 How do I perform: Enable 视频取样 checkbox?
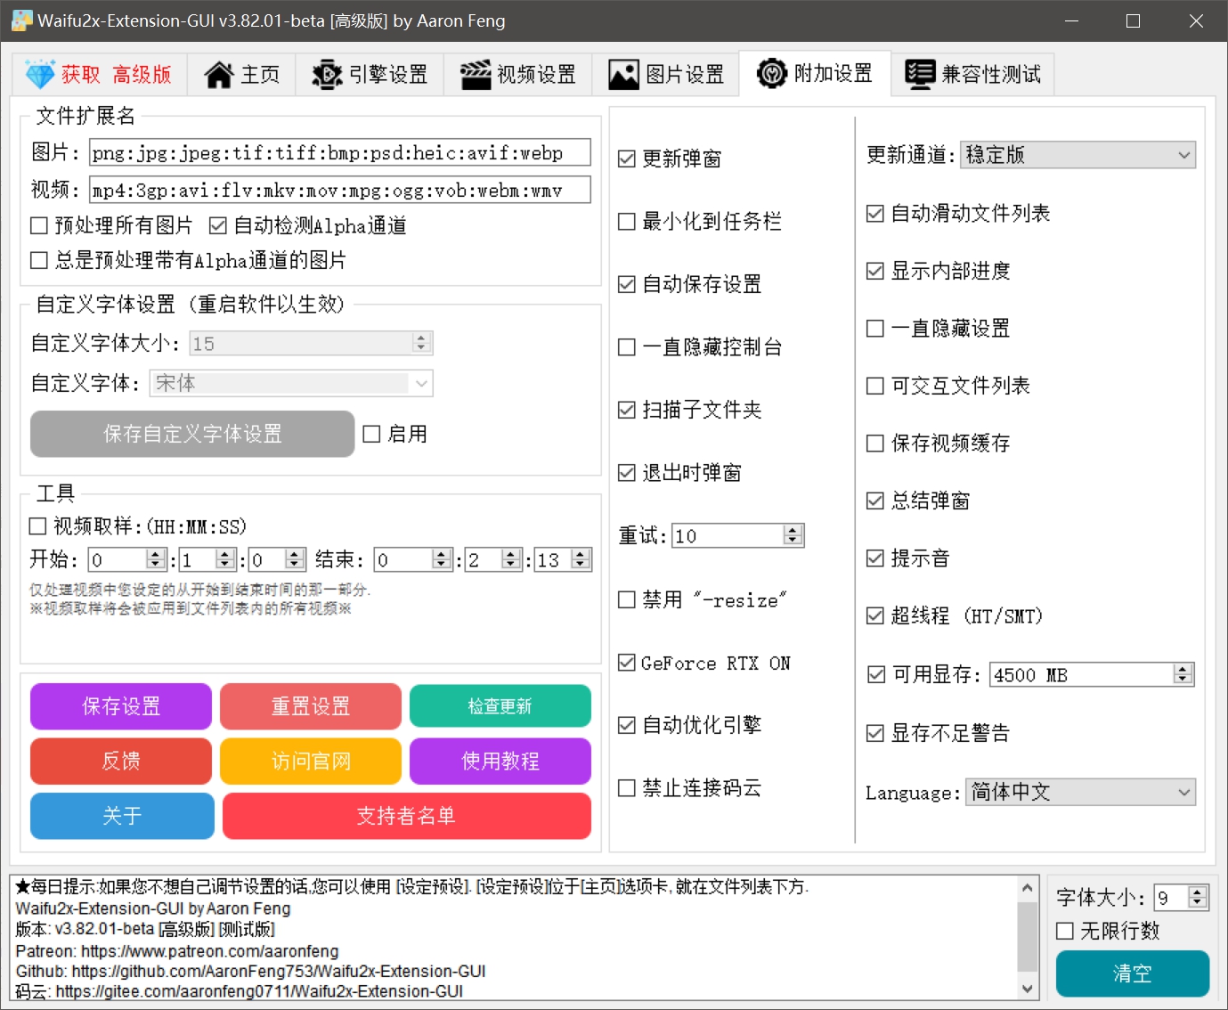click(138, 527)
